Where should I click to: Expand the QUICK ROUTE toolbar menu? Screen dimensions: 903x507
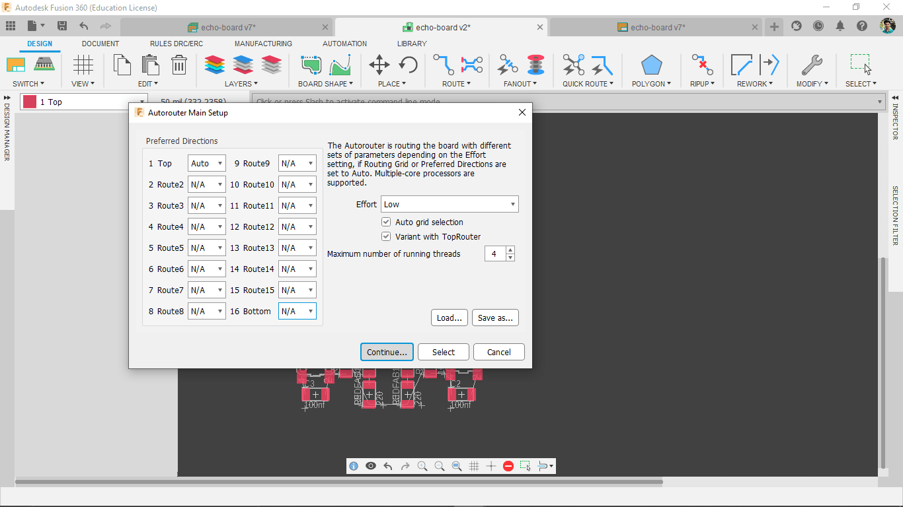[x=588, y=84]
